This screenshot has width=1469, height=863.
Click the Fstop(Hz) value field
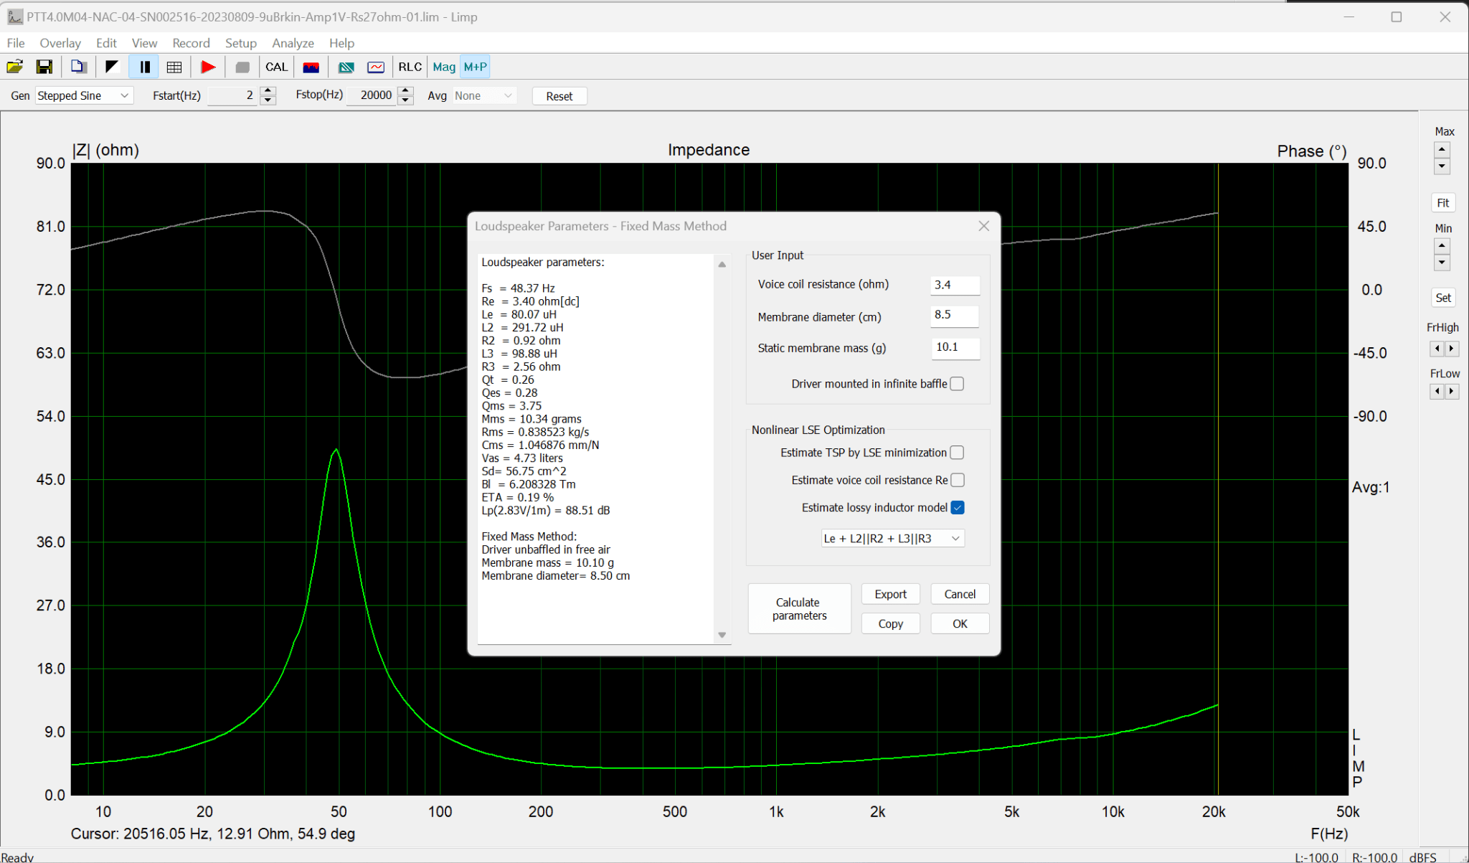pos(372,95)
